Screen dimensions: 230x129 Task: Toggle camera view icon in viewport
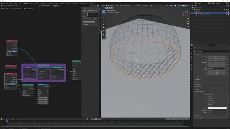pyautogui.click(x=188, y=24)
